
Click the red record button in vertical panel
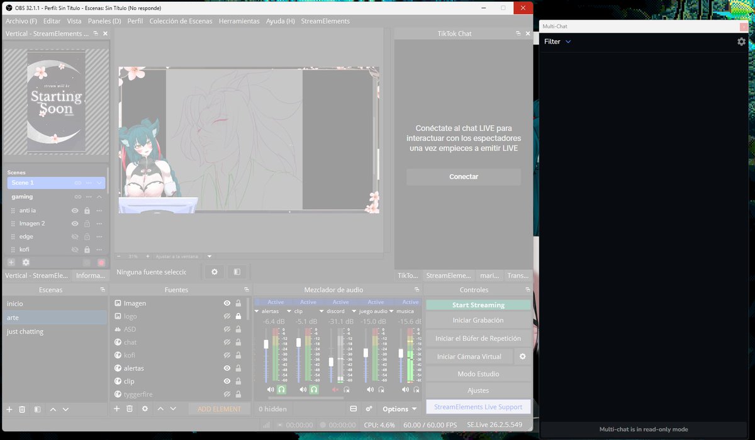101,262
